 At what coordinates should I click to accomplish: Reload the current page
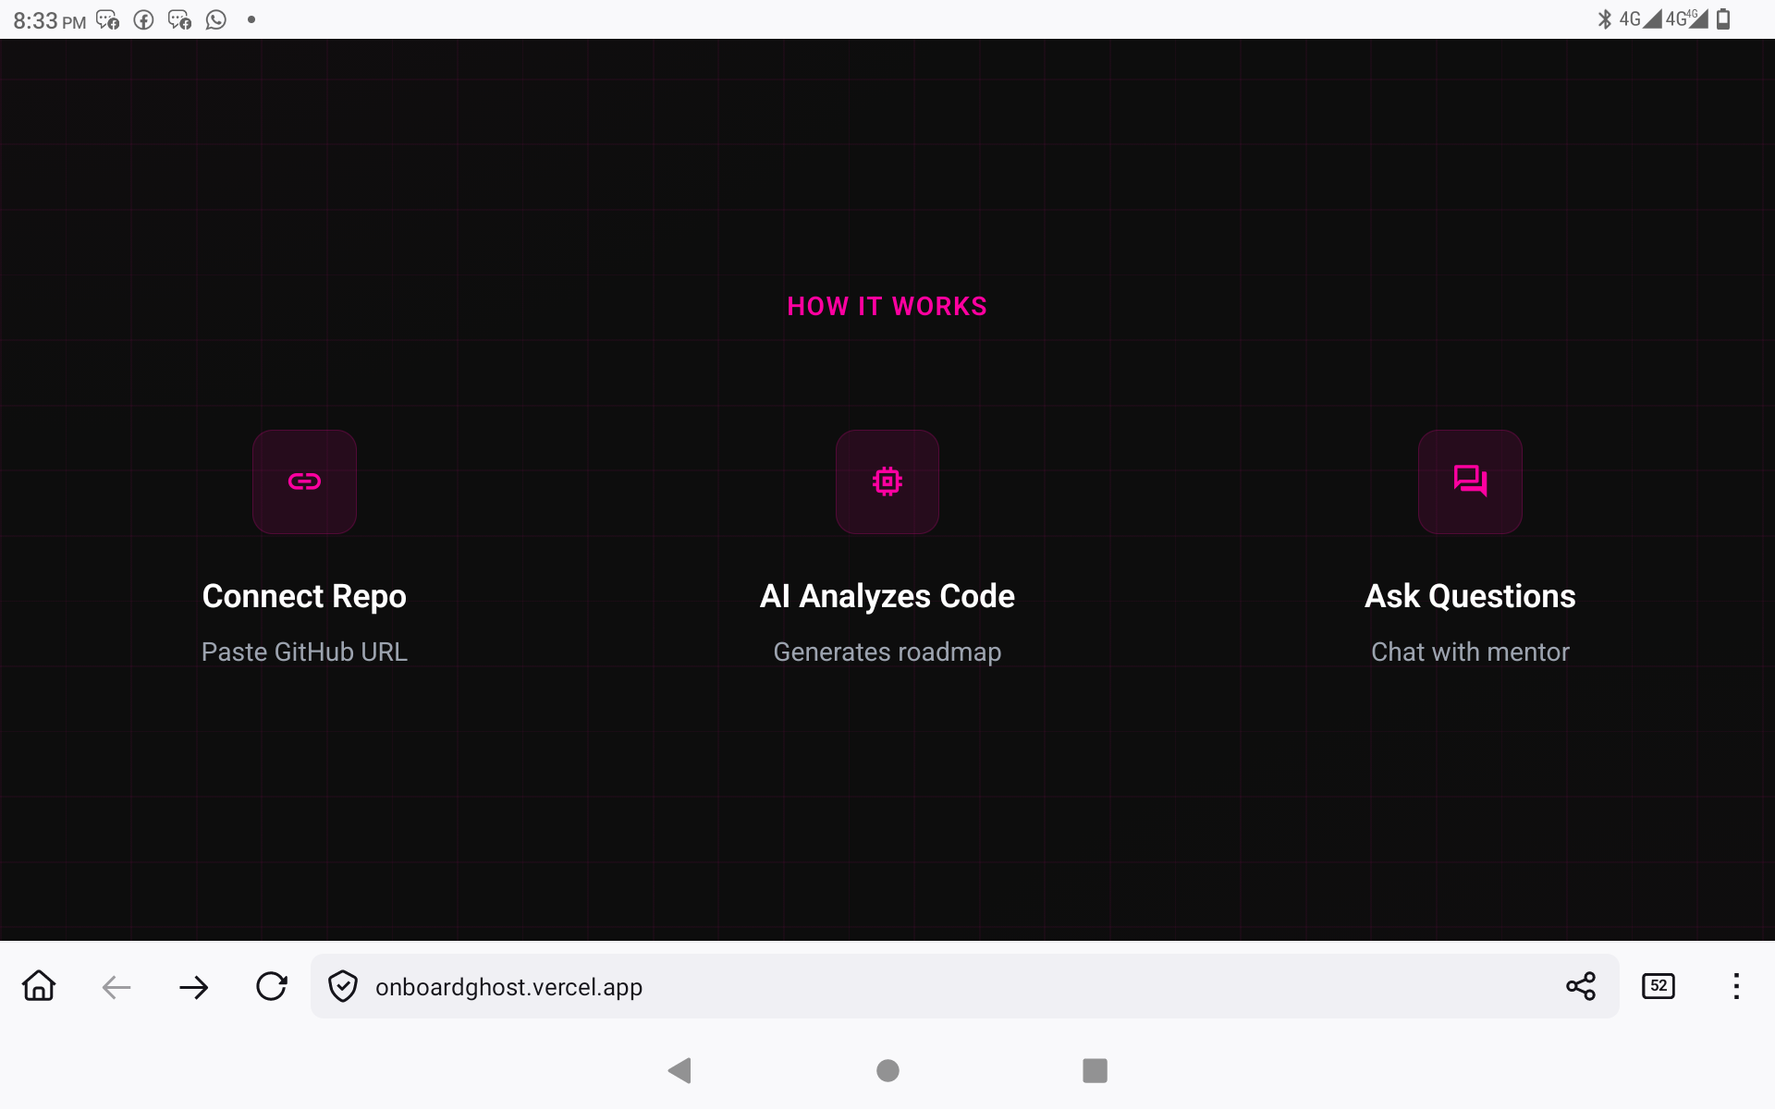pyautogui.click(x=272, y=986)
